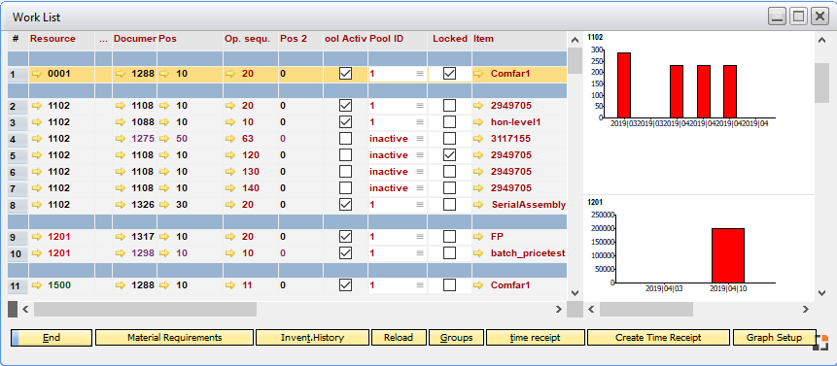The image size is (837, 366).
Task: Open Pool ID dropdown for hon-level1 row
Action: click(x=420, y=122)
